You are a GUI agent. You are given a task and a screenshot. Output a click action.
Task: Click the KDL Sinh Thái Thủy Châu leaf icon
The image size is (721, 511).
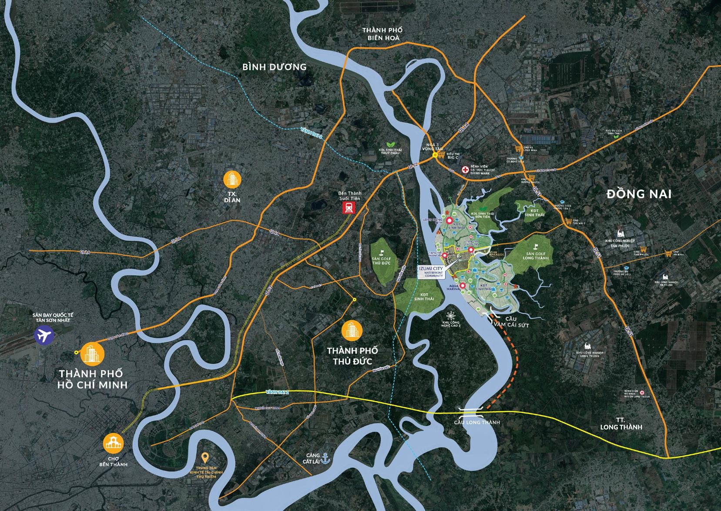390,146
